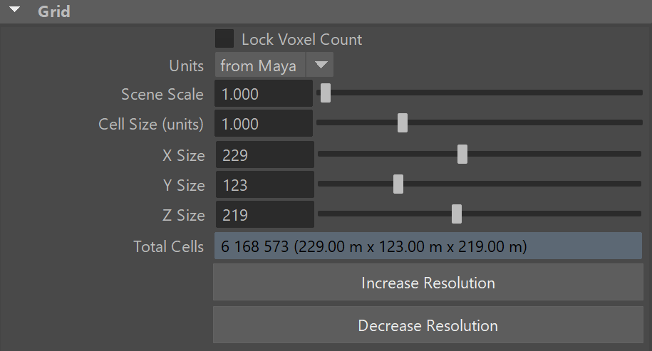The height and width of the screenshot is (351, 652).
Task: Click the Scene Scale slider track right end
Action: tap(639, 93)
